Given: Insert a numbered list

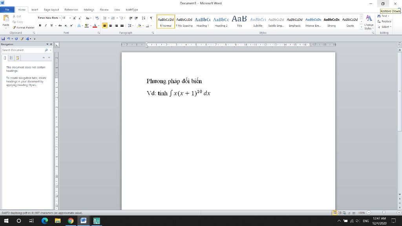Looking at the screenshot, I should (113, 18).
